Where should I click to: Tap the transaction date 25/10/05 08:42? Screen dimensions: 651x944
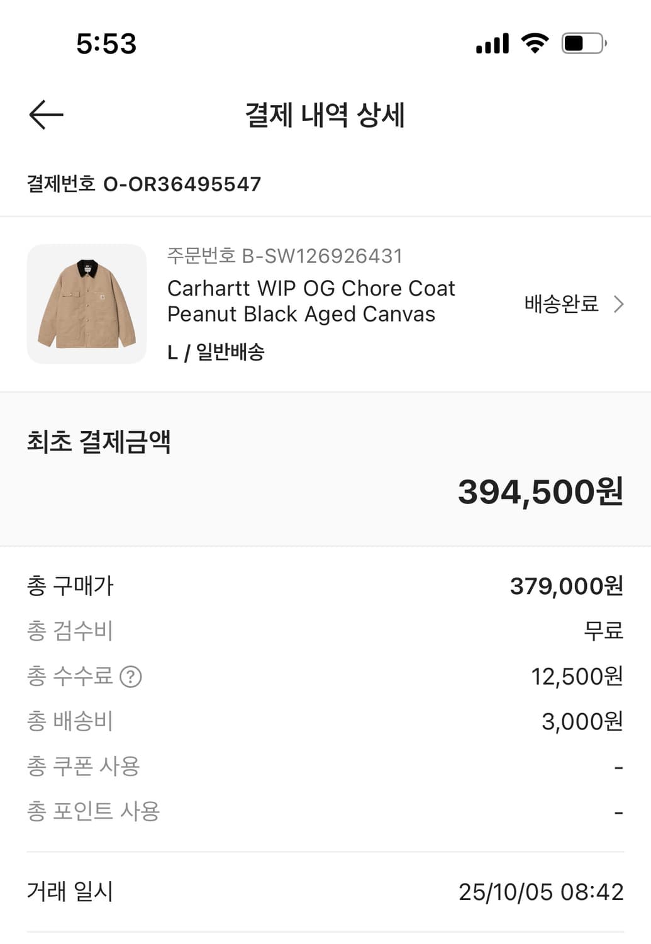pos(541,892)
